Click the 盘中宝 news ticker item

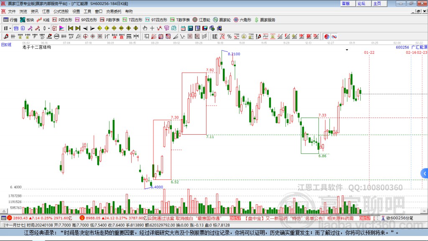pyautogui.click(x=299, y=218)
